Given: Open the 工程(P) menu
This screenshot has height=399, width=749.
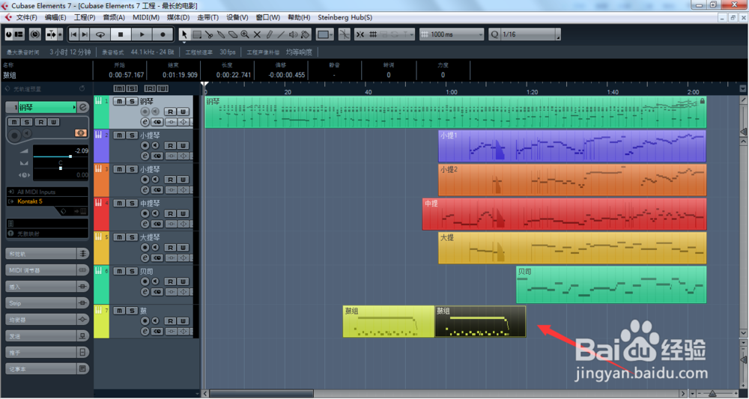Looking at the screenshot, I should click(x=85, y=17).
